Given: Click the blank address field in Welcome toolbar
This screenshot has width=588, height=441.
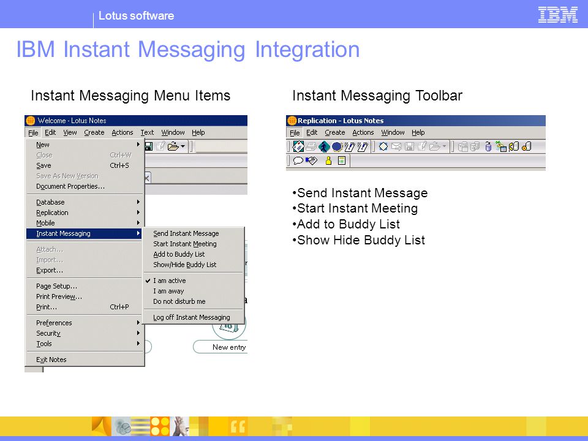Looking at the screenshot, I should coord(221,146).
